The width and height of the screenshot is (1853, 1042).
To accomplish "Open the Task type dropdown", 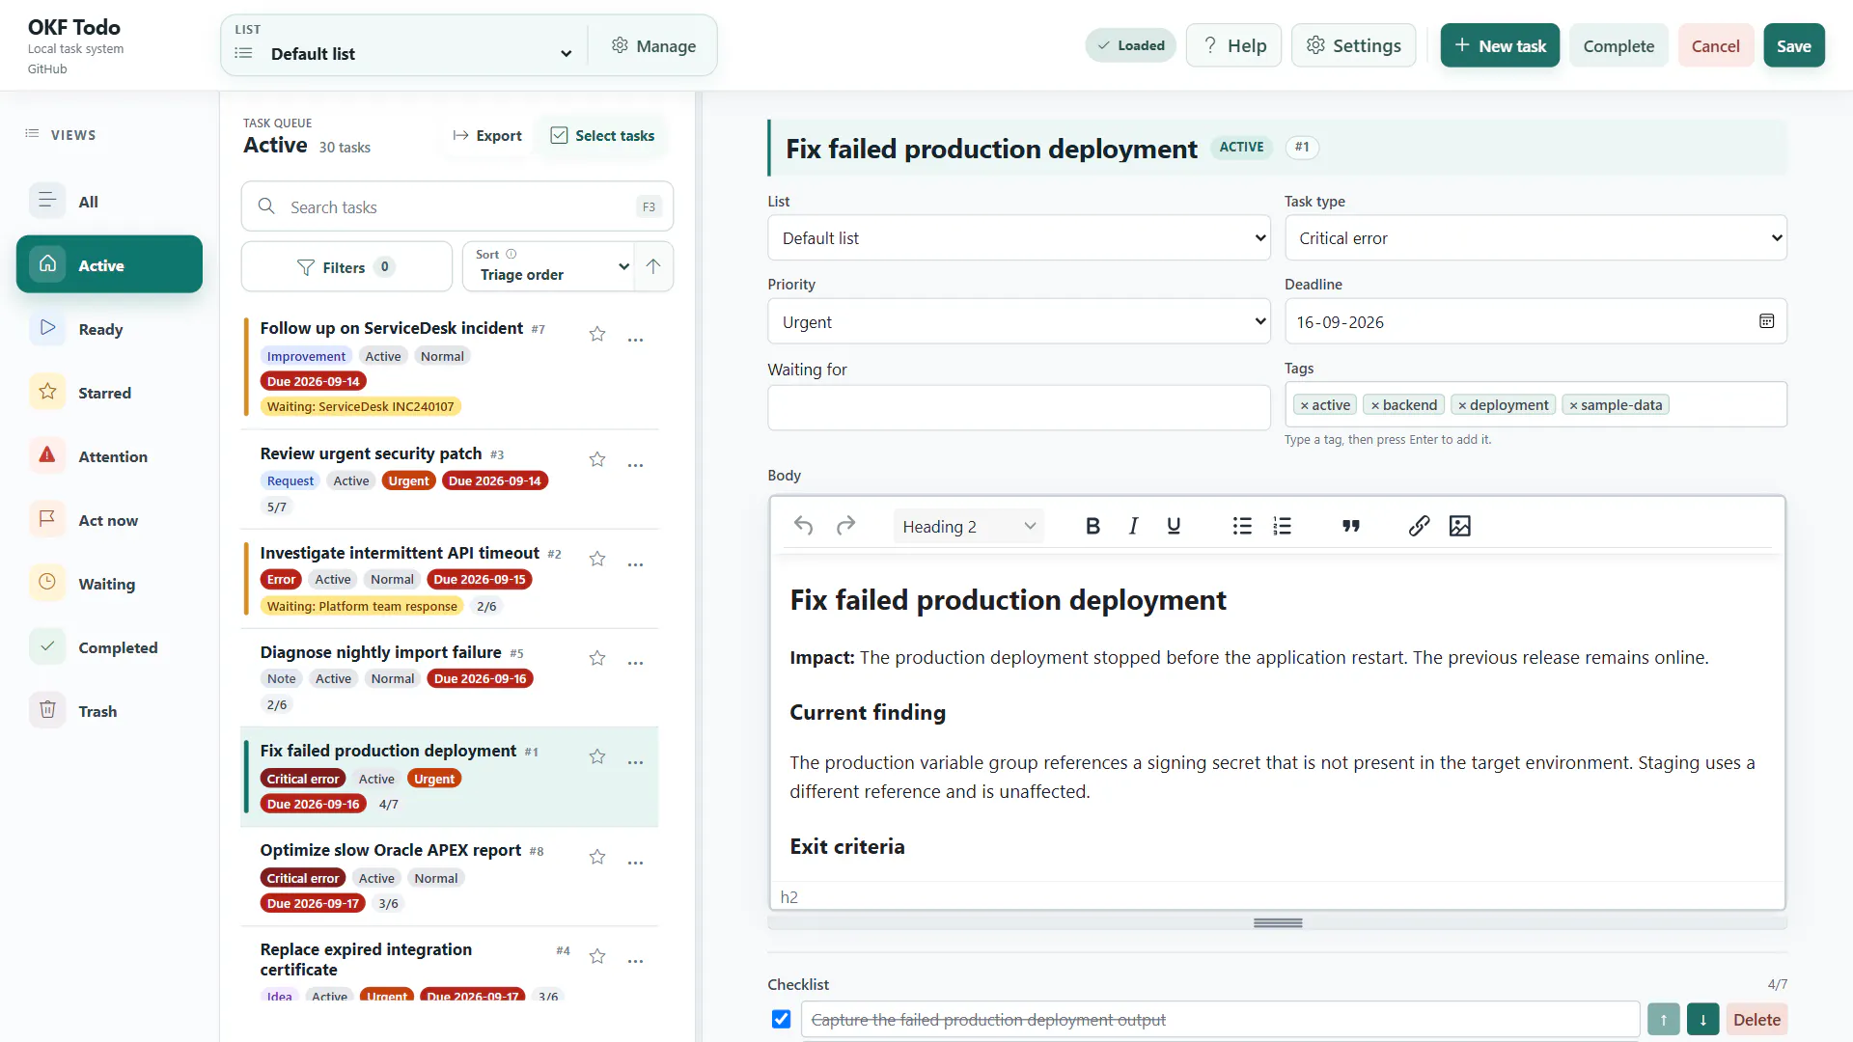I will coord(1535,237).
